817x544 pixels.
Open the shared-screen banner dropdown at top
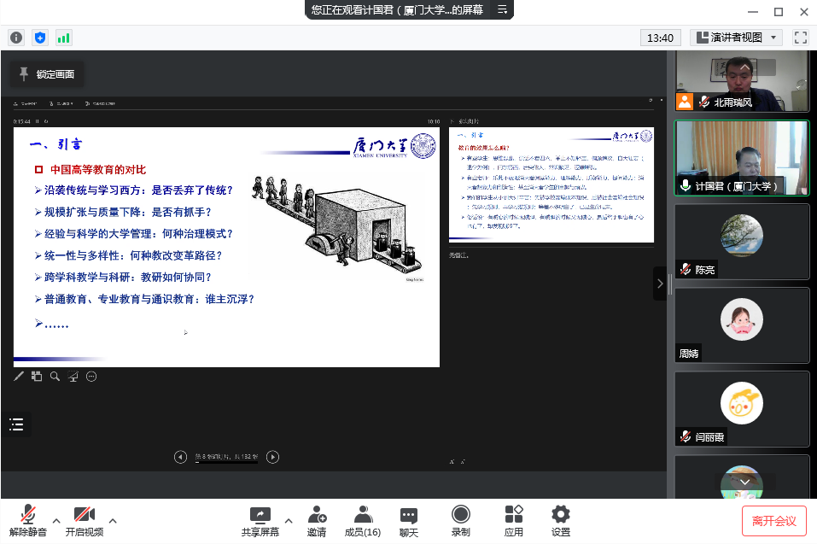coord(502,10)
